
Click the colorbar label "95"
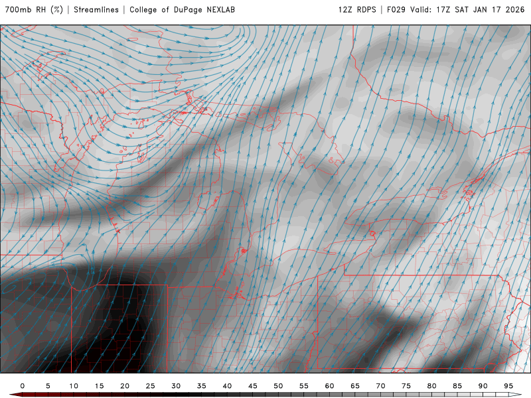click(x=508, y=386)
